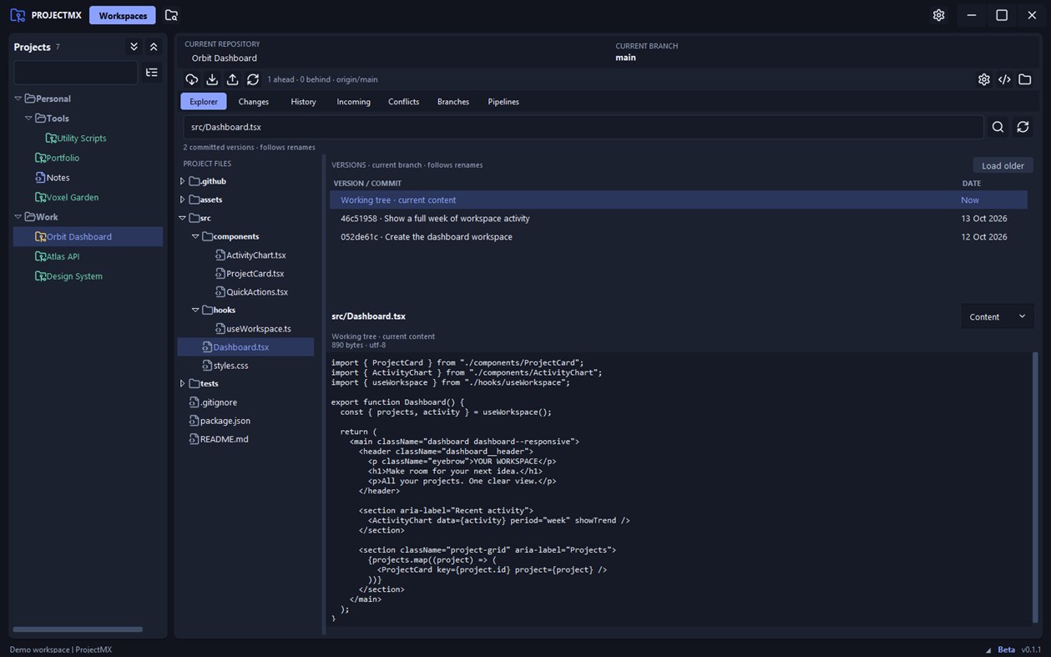Image resolution: width=1051 pixels, height=657 pixels.
Task: Click the src/Dashboard.tsx path input
Action: coord(584,127)
